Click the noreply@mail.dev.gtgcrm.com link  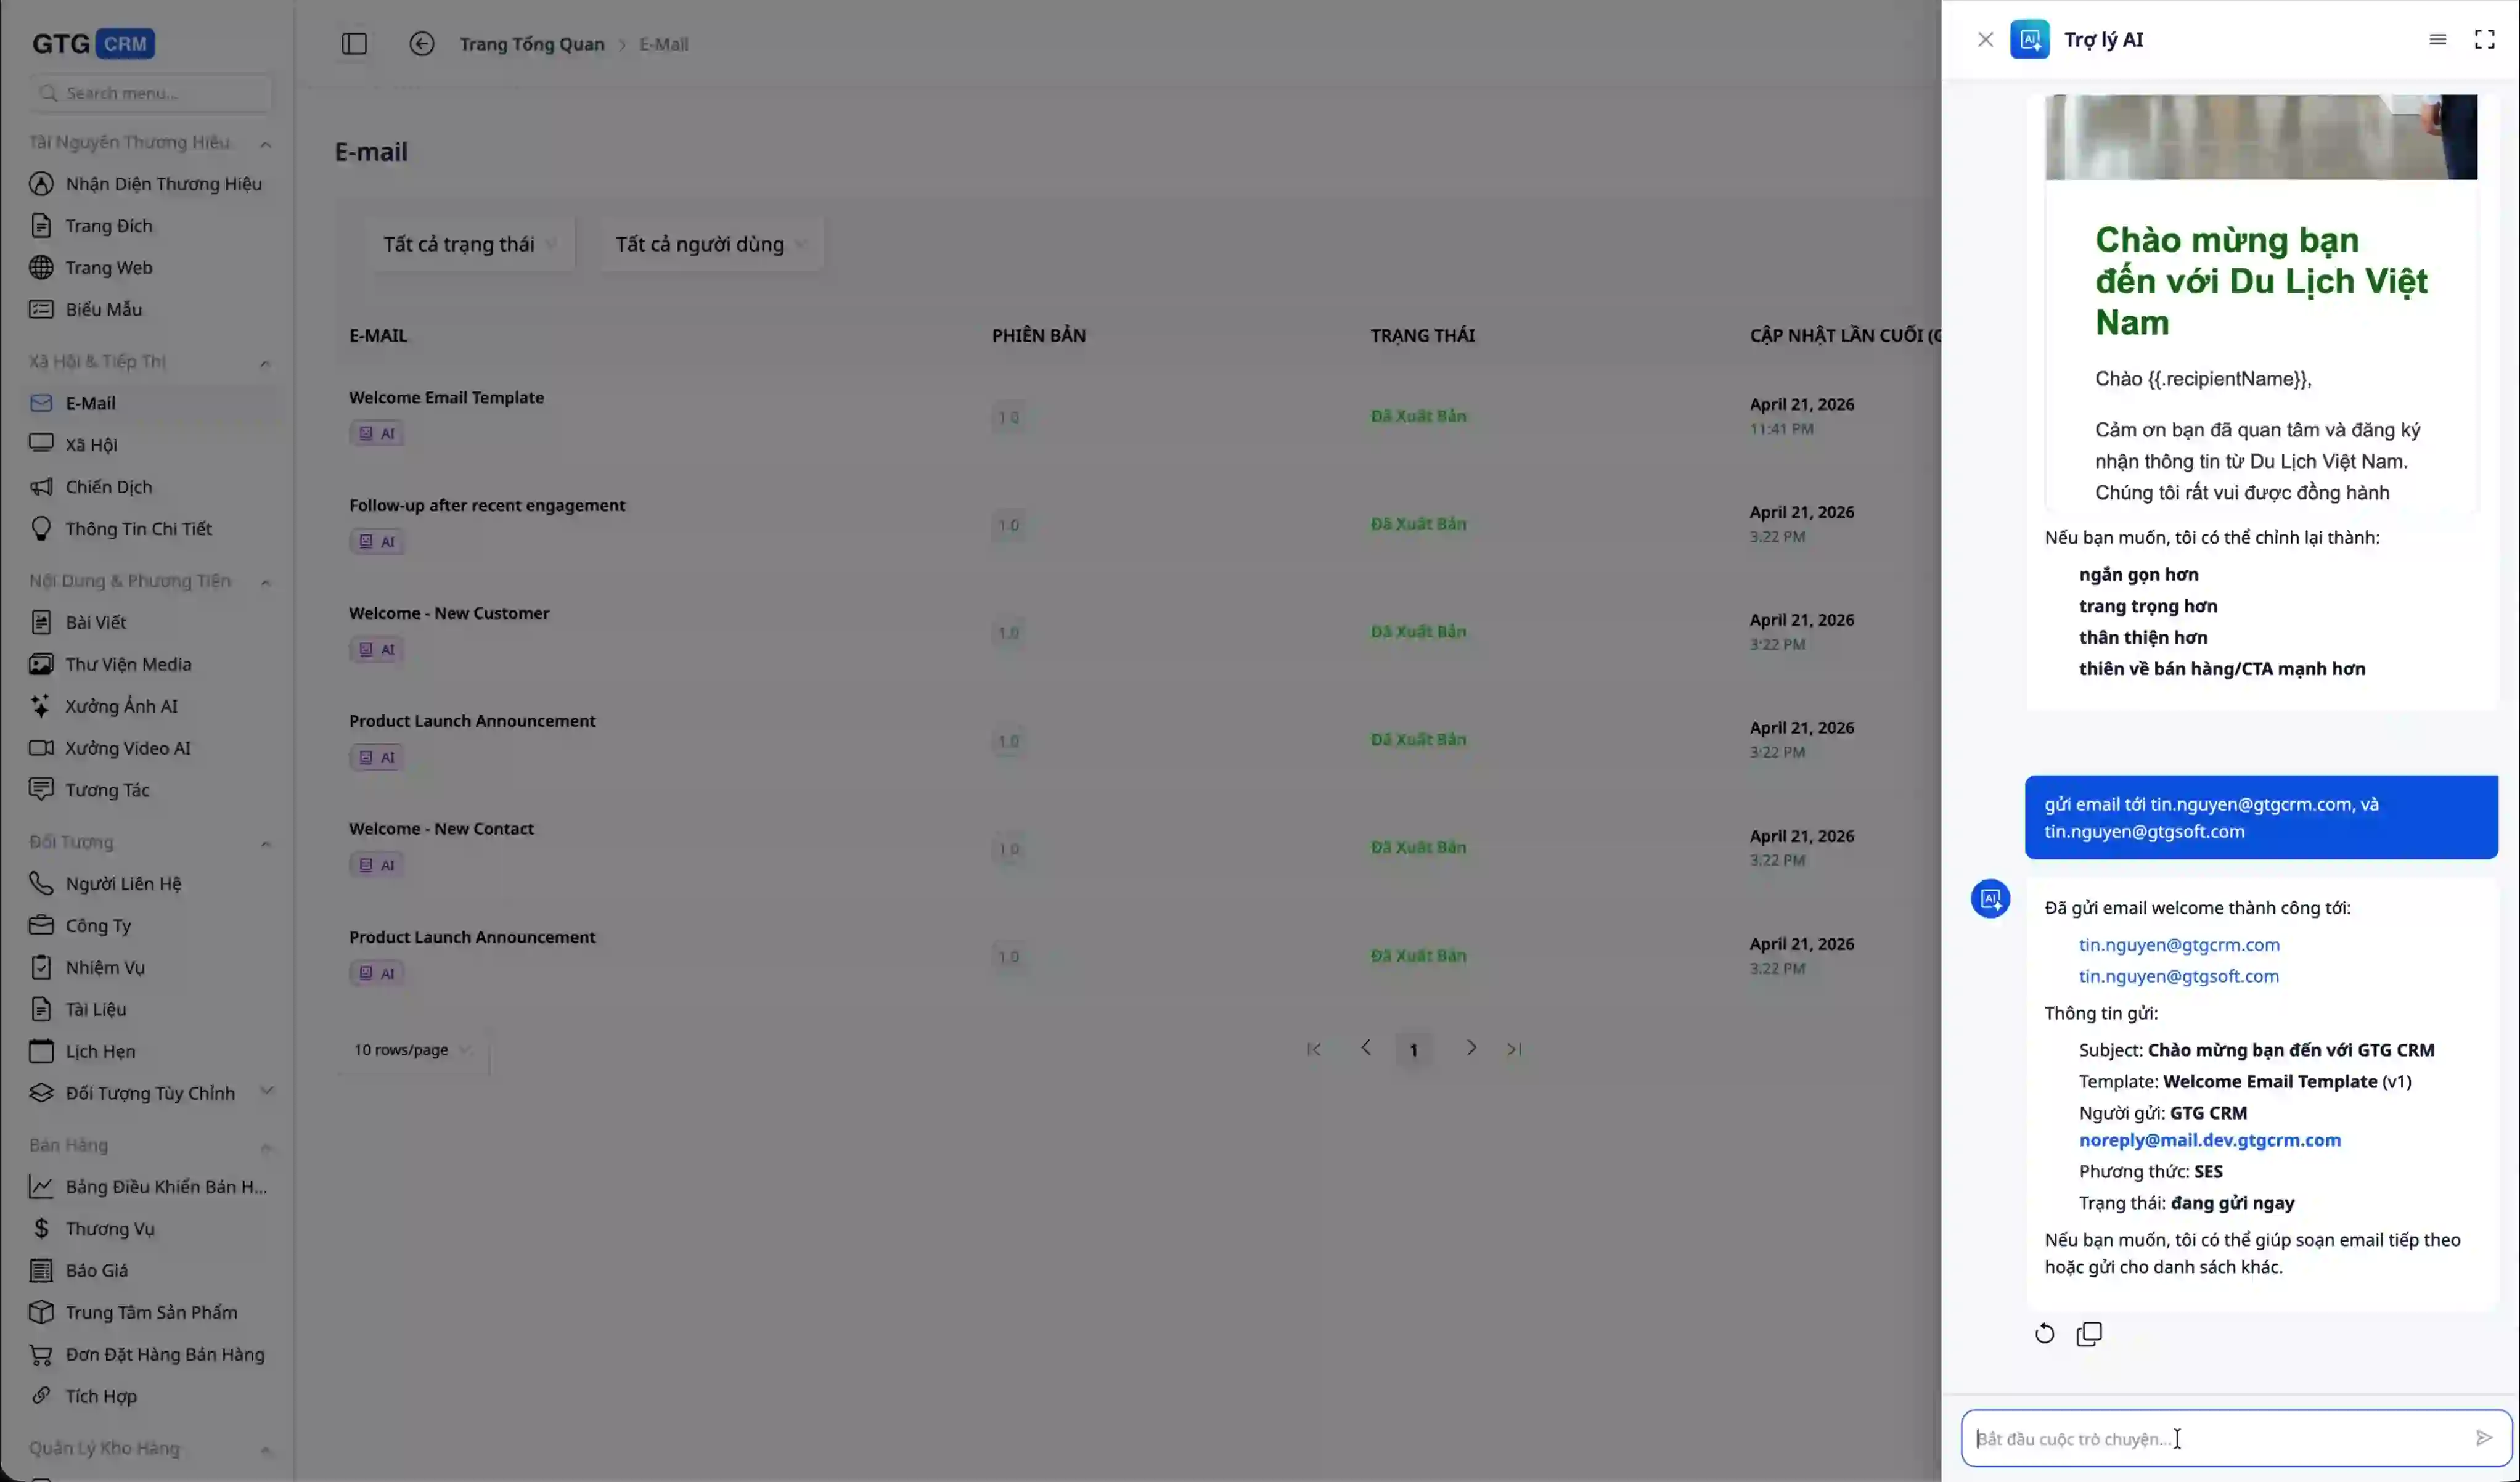click(x=2209, y=1140)
